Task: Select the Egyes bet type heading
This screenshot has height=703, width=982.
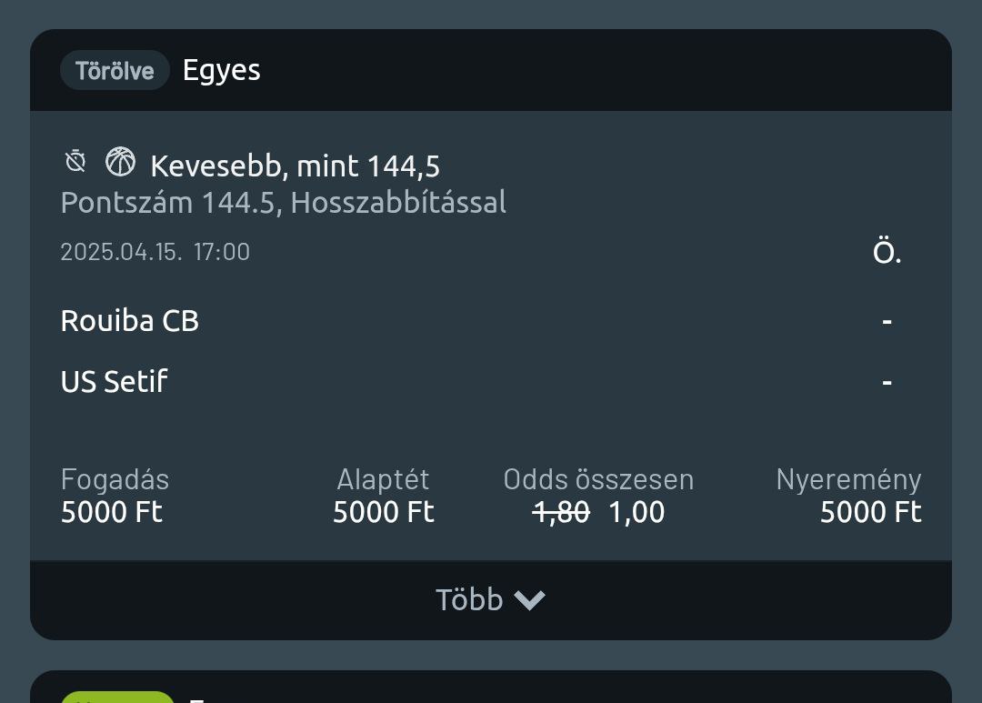Action: pos(221,70)
